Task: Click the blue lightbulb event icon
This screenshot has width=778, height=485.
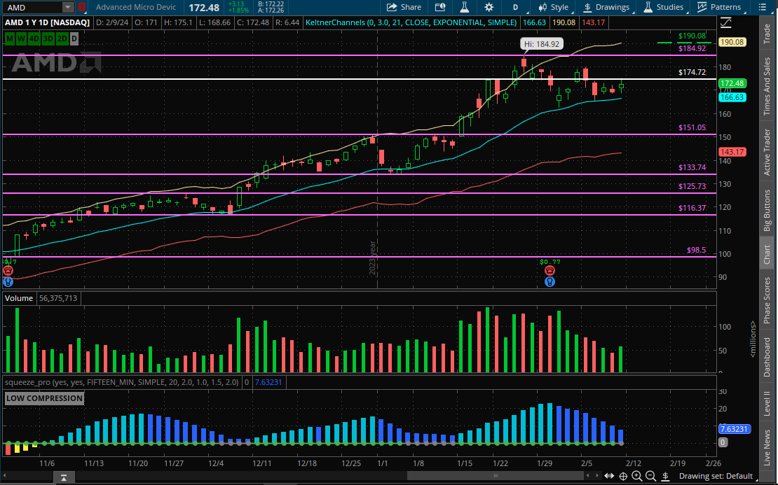Action: [550, 282]
